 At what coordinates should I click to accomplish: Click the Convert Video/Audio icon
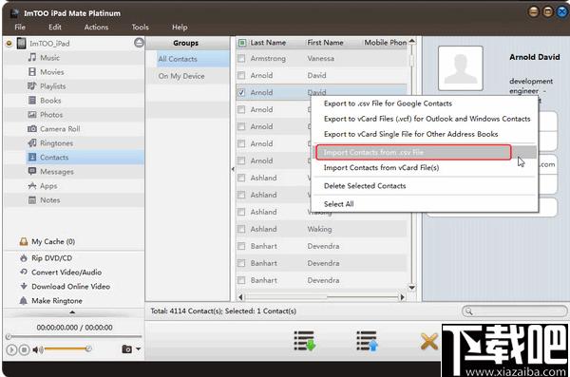click(x=24, y=272)
